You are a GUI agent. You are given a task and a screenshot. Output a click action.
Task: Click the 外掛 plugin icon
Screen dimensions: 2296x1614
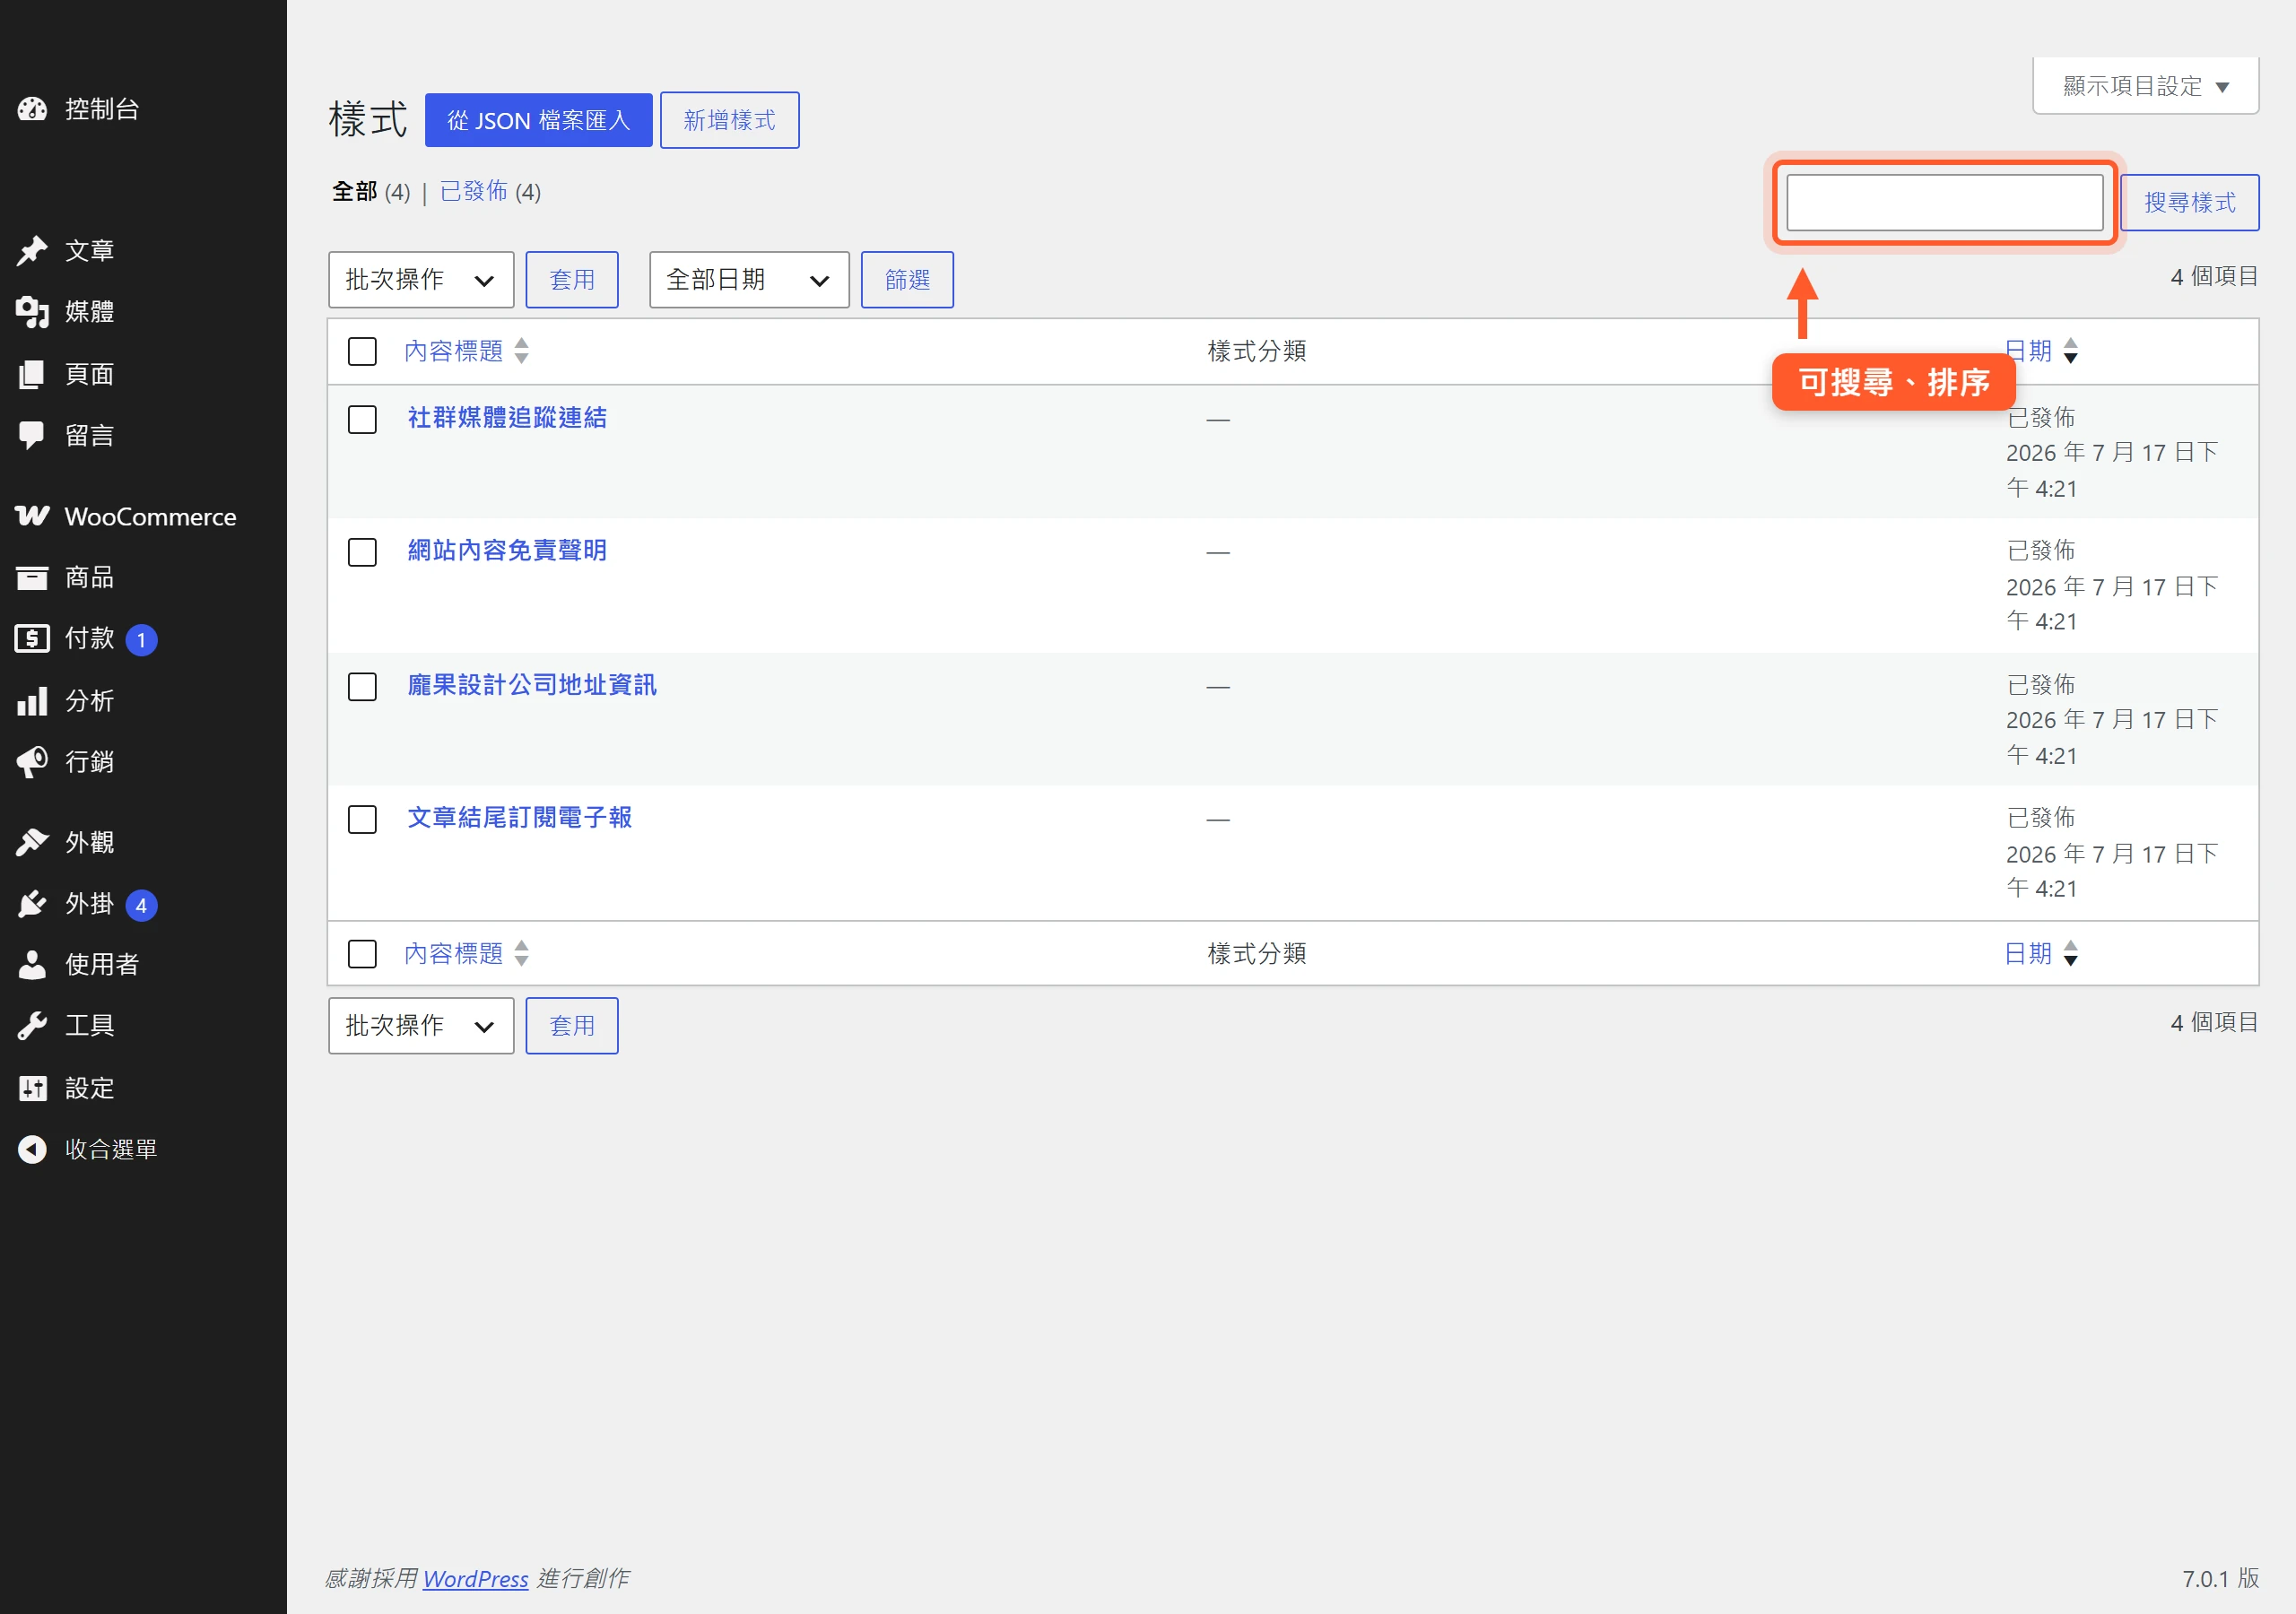(x=32, y=904)
